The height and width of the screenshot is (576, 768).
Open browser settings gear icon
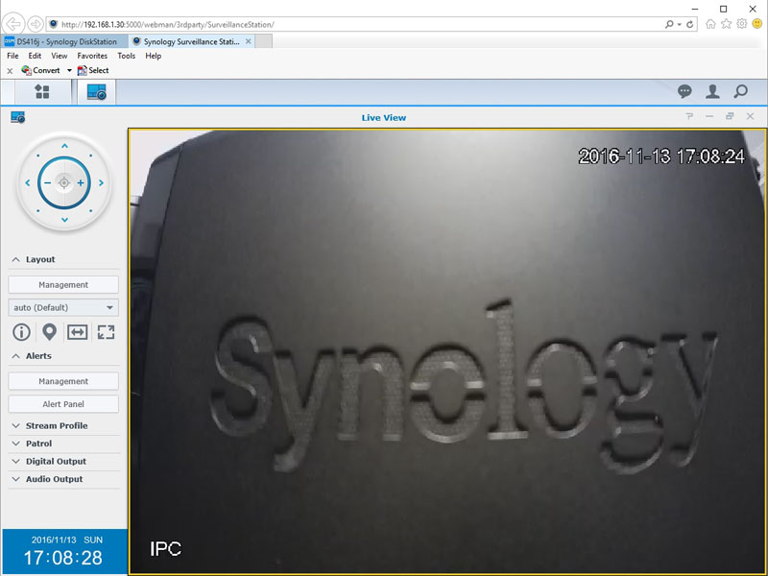(741, 23)
